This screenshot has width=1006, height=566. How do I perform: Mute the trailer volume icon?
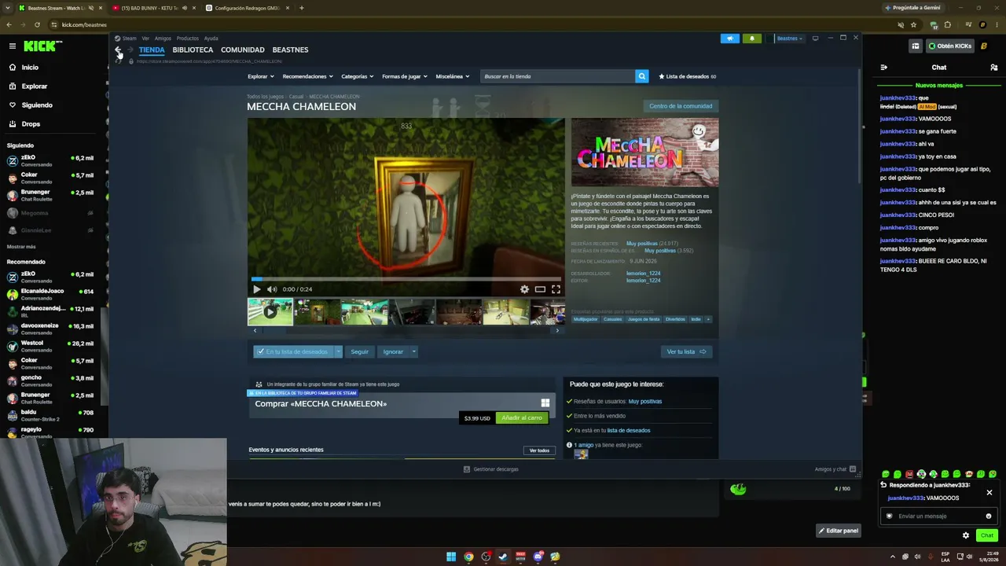click(x=272, y=289)
